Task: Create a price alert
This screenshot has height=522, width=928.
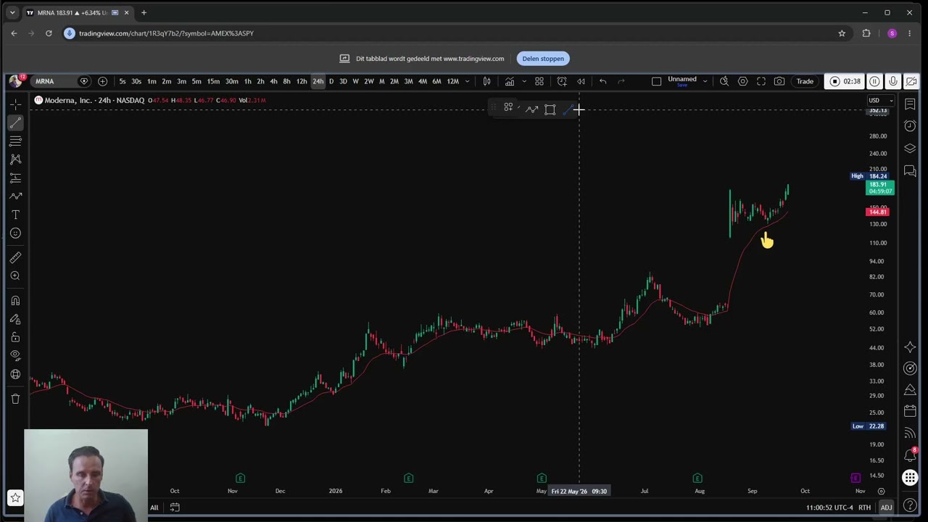Action: 562,81
